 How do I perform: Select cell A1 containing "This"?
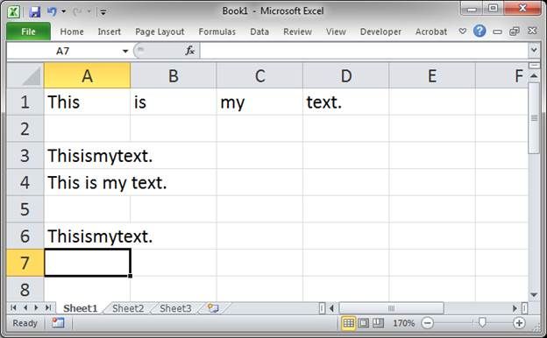(87, 102)
